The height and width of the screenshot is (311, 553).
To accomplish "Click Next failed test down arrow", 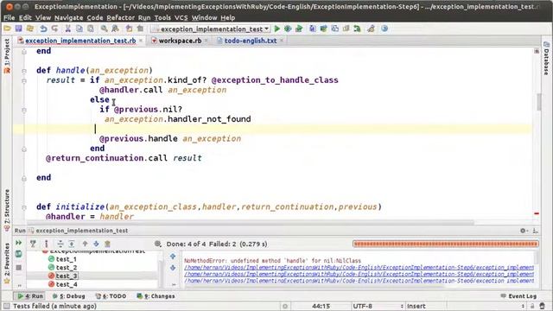I will pyautogui.click(x=96, y=244).
